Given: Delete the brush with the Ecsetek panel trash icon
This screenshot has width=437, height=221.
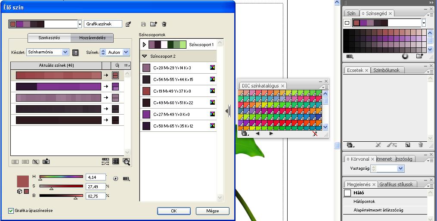Looking at the screenshot, I should (x=421, y=145).
